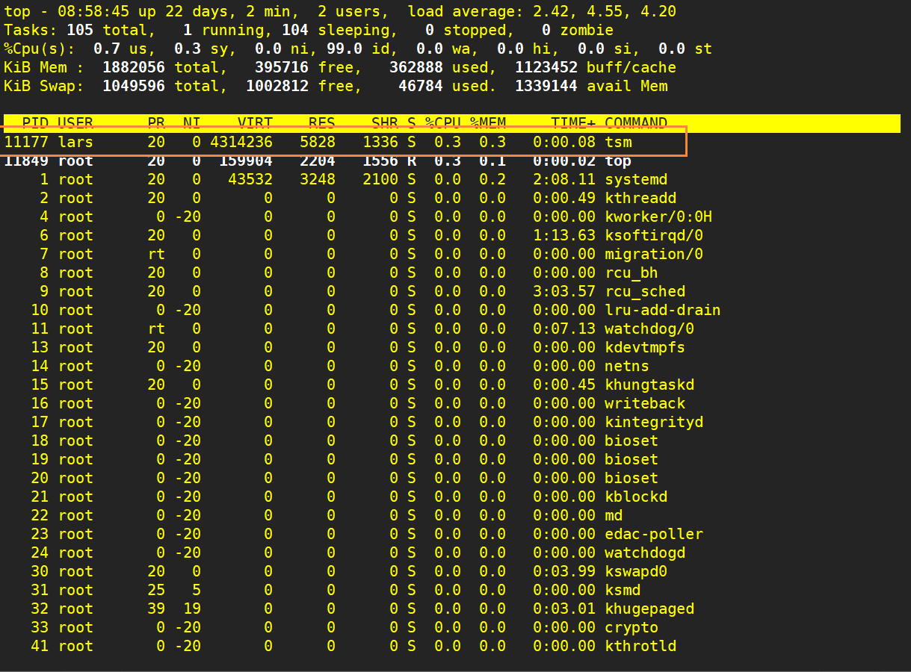Screen dimensions: 911x672
Task: Click the total memory value 1882056
Action: 134,67
